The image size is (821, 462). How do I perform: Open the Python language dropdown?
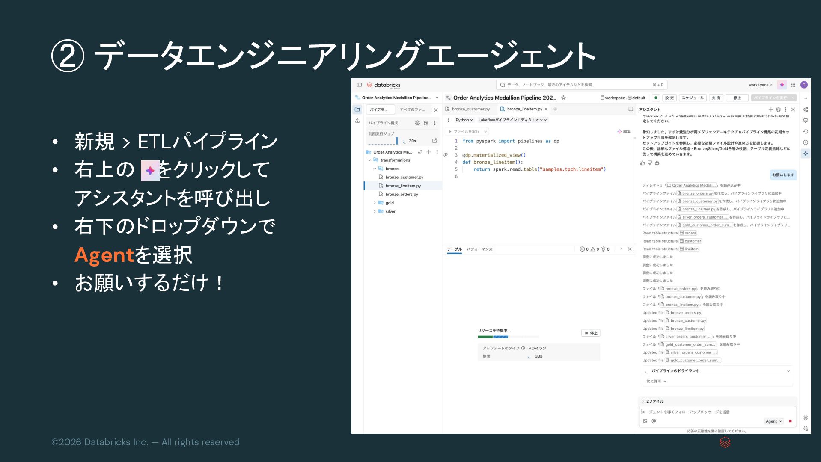[x=464, y=120]
